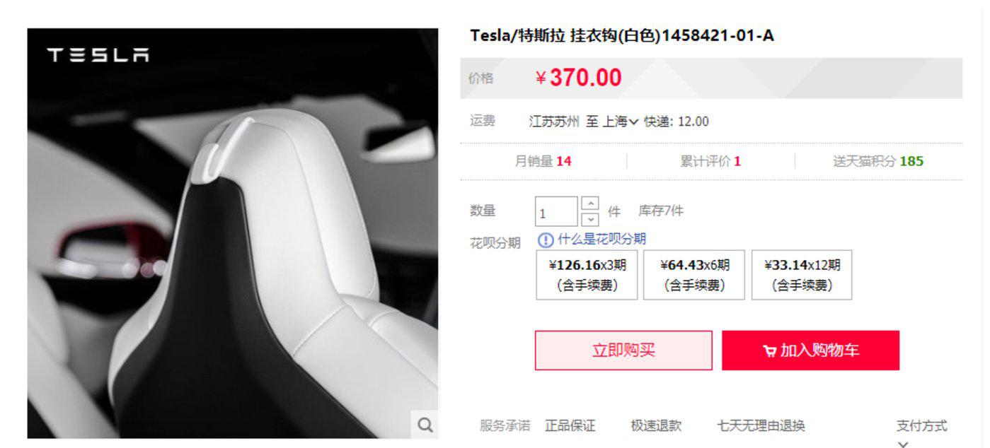Increase quantity with the up arrow

589,204
